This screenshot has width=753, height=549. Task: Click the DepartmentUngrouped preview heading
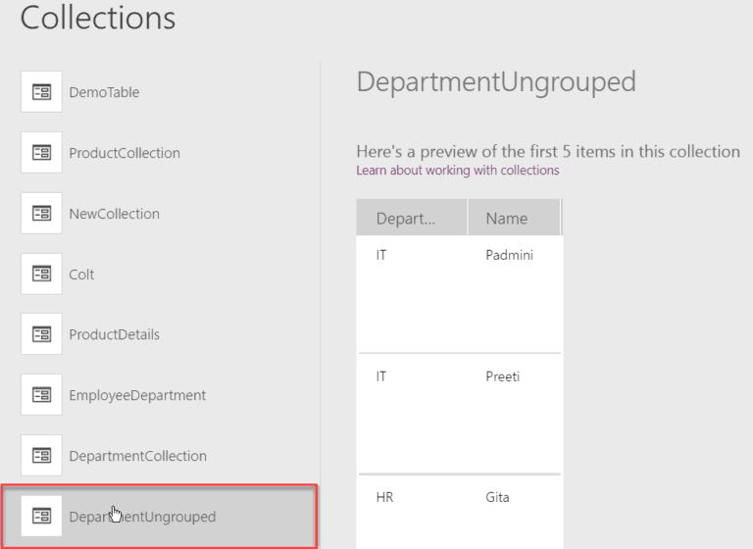(x=496, y=82)
